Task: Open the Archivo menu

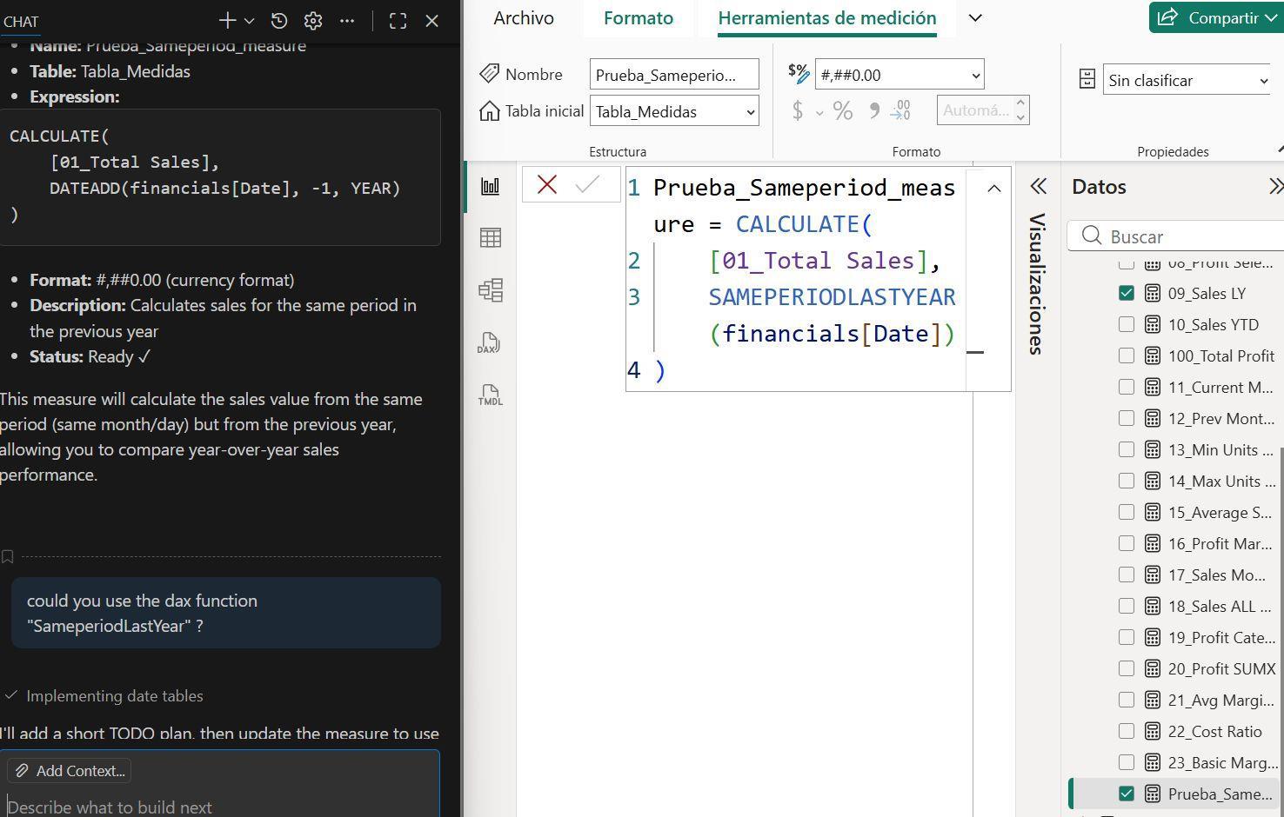Action: [524, 18]
